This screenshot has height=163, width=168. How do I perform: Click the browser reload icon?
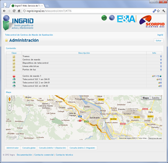[x=14, y=11]
